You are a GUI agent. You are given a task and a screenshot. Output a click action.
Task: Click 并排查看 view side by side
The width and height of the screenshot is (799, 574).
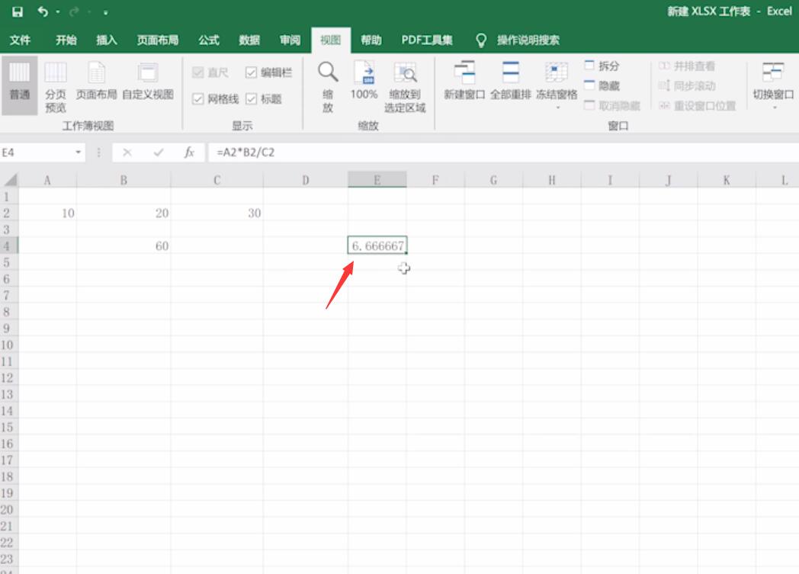(x=687, y=66)
